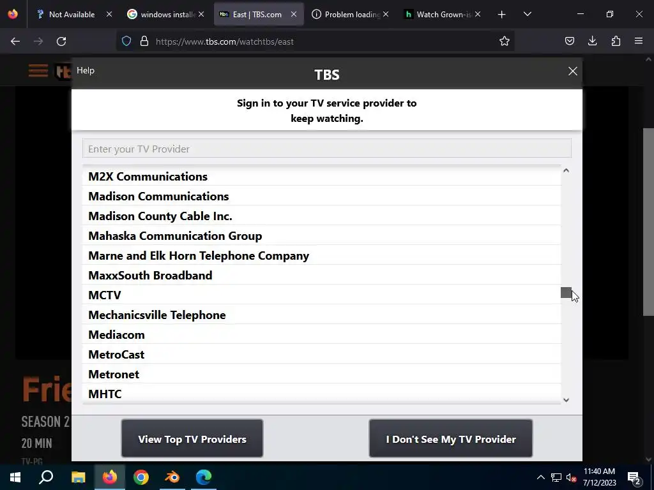Choose Madison County Cable Inc.
The image size is (654, 490).
pyautogui.click(x=321, y=216)
